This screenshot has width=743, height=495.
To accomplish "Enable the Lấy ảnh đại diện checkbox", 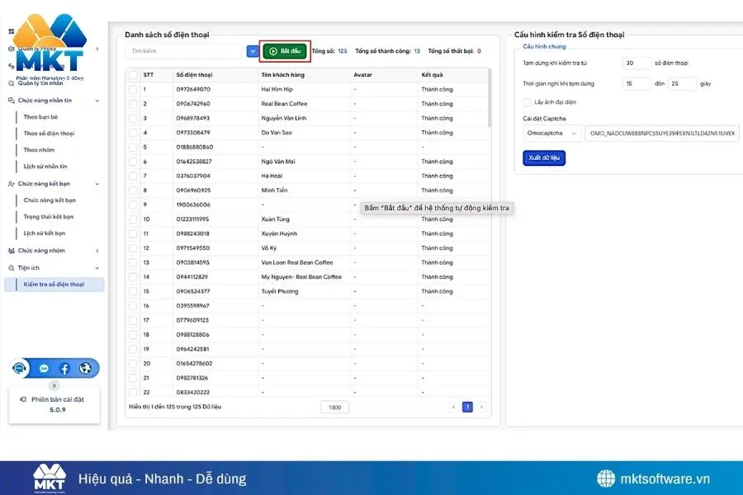I will tap(528, 102).
